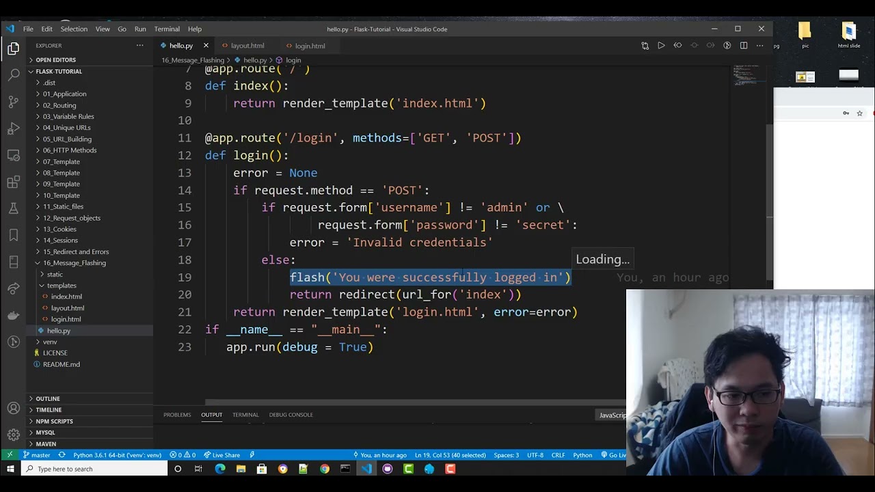Open the Test flask view

[x=14, y=208]
